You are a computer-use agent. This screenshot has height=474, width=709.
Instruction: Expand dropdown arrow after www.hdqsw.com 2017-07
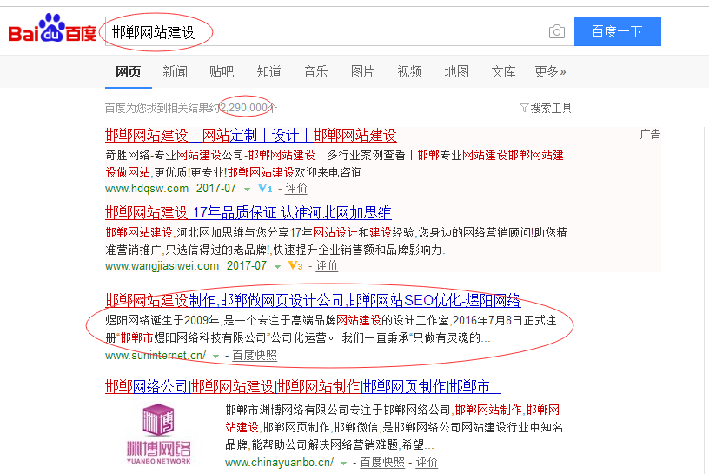click(247, 190)
